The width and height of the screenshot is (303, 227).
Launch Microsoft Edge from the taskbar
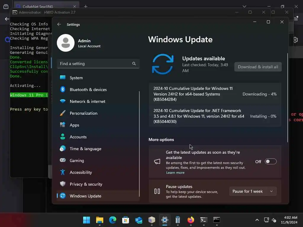click(x=113, y=220)
